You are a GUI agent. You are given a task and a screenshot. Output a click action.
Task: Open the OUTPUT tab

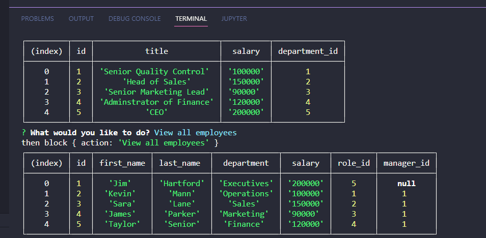[x=81, y=19]
